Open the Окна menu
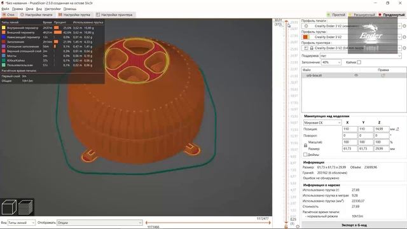The height and width of the screenshot is (229, 407). pyautogui.click(x=29, y=9)
